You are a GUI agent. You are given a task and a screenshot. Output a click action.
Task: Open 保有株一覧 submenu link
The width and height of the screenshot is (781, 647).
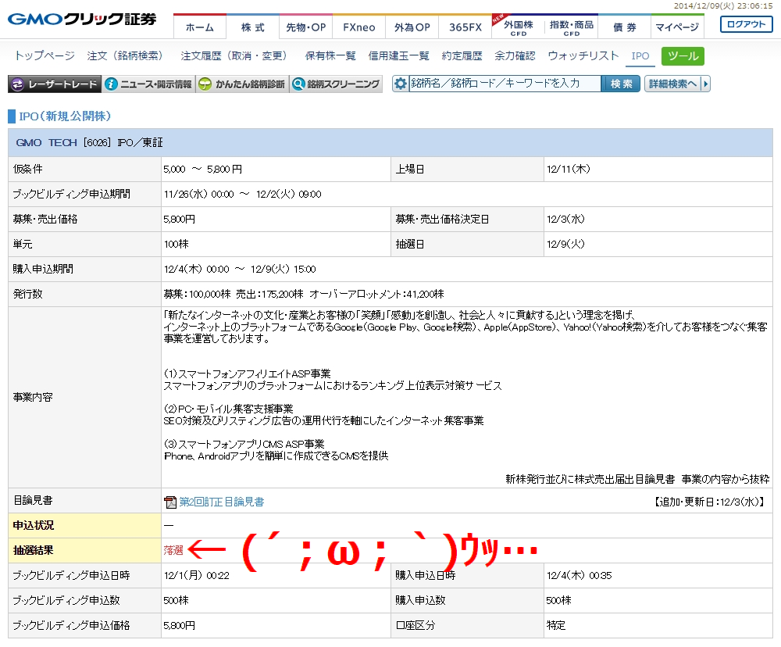click(330, 56)
